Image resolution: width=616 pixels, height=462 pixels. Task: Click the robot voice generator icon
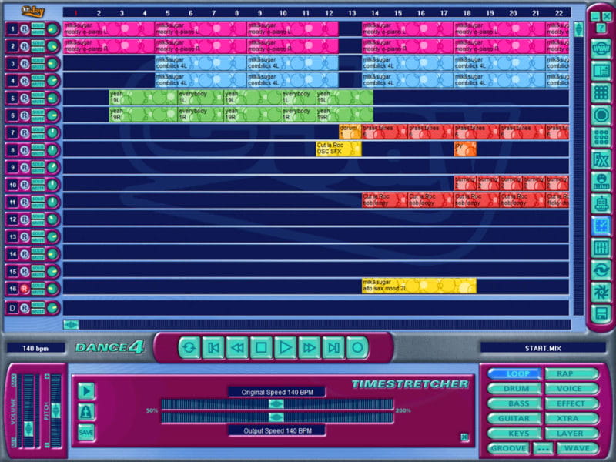coord(601,203)
